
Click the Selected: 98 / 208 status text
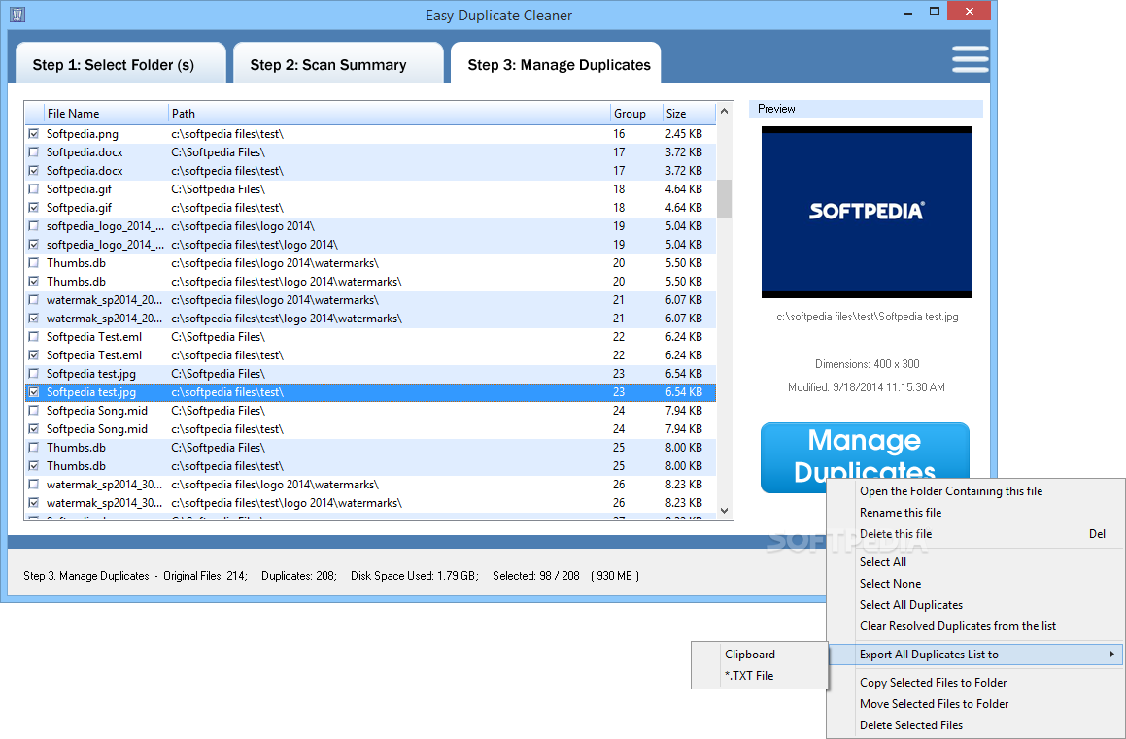click(x=535, y=576)
